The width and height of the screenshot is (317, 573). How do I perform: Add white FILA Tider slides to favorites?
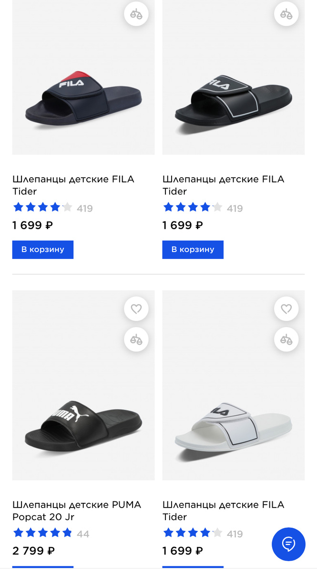tap(286, 309)
